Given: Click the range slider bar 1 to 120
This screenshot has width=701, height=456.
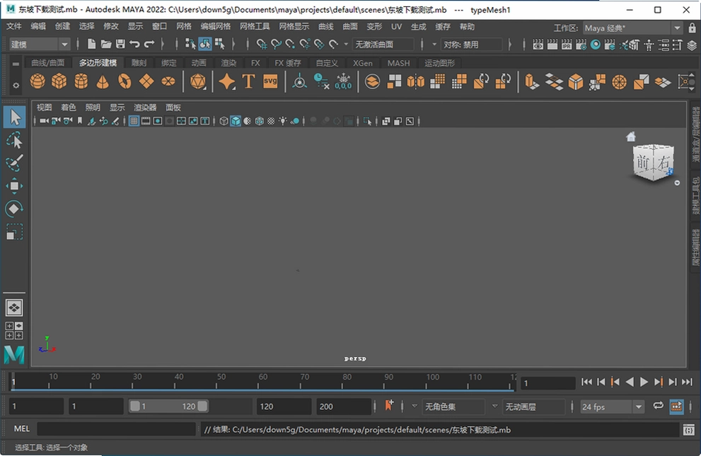Looking at the screenshot, I should coord(168,407).
